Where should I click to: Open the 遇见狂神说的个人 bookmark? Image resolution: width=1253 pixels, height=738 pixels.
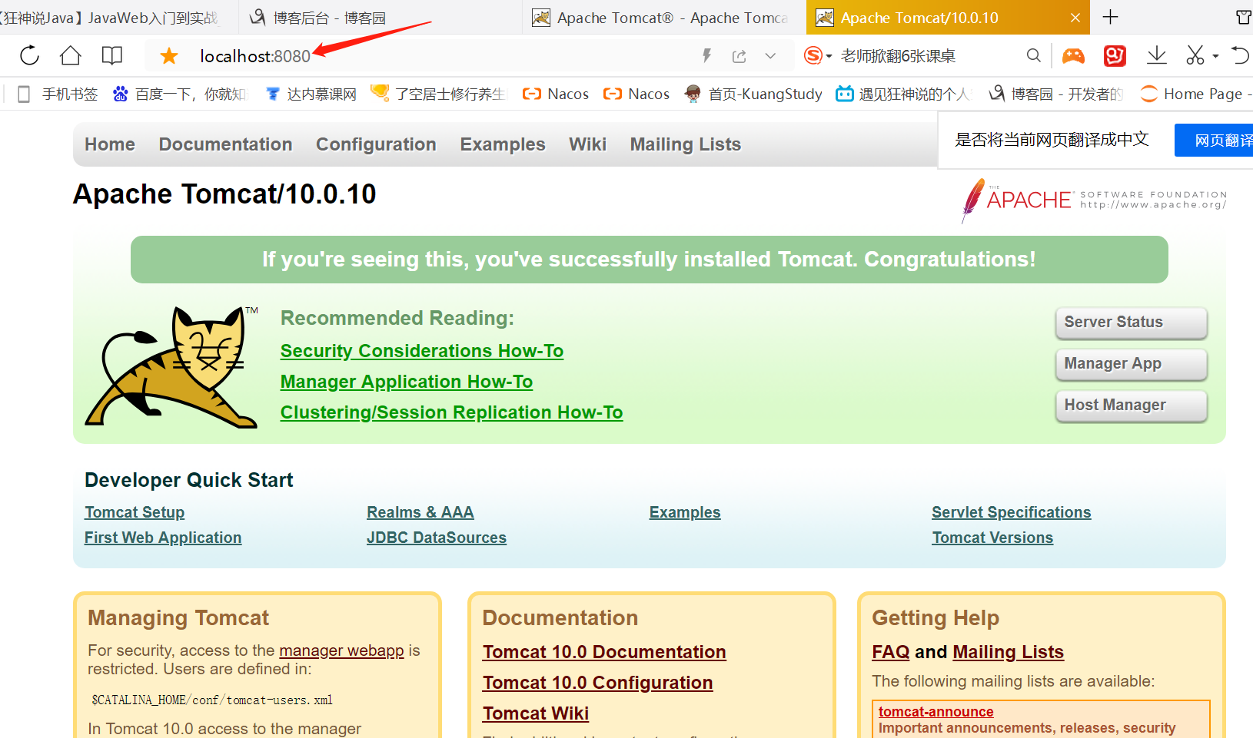coord(902,94)
